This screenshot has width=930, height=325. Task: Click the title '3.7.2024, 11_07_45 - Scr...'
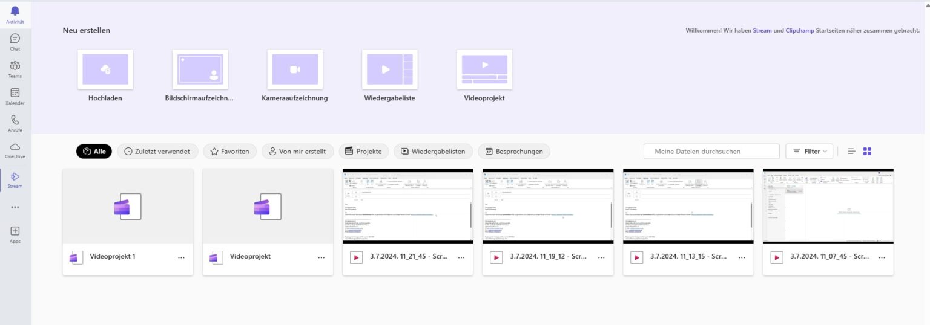pos(829,257)
